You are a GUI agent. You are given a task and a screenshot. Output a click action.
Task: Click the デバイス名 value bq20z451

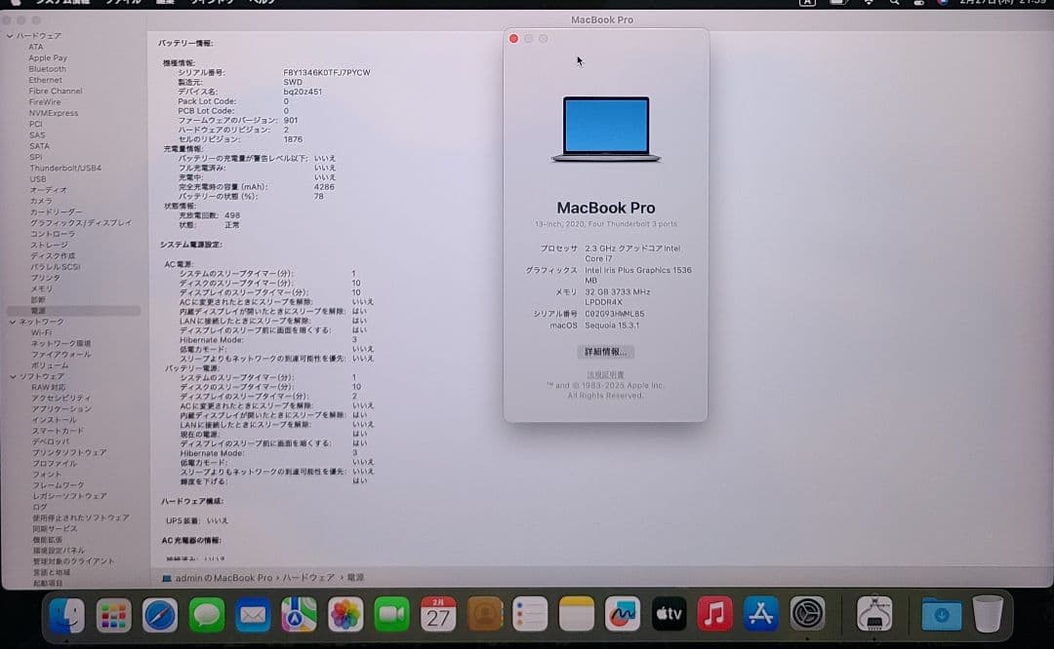[303, 92]
